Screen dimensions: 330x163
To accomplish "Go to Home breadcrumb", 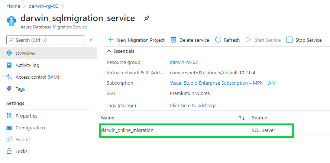I will [x=13, y=6].
